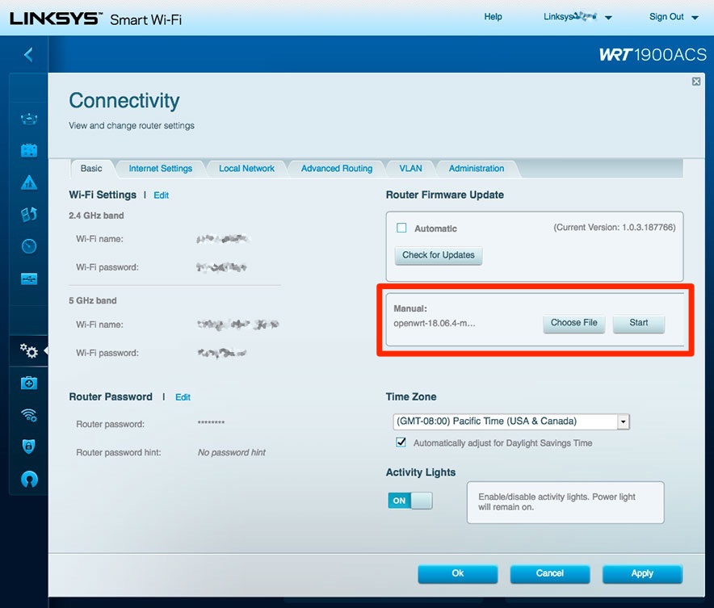Confirm settings with the Ok button
The height and width of the screenshot is (608, 714).
[x=458, y=573]
